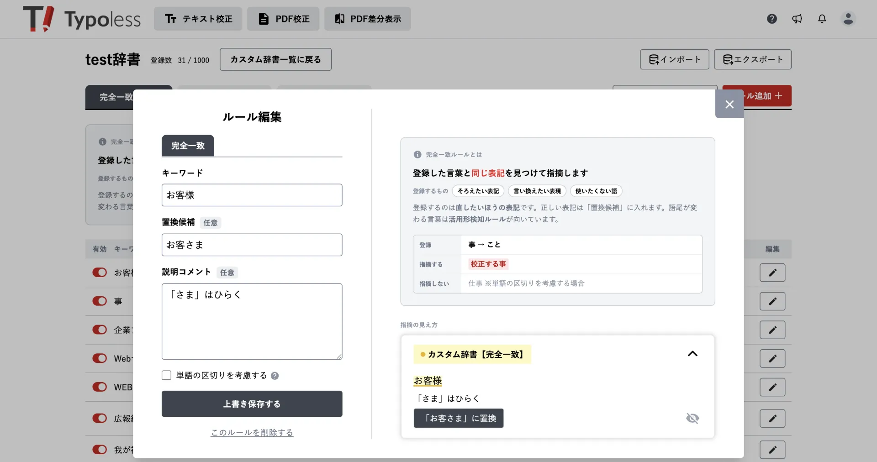Click the 言い換えたい表現 tag
Viewport: 877px width, 462px height.
click(537, 191)
